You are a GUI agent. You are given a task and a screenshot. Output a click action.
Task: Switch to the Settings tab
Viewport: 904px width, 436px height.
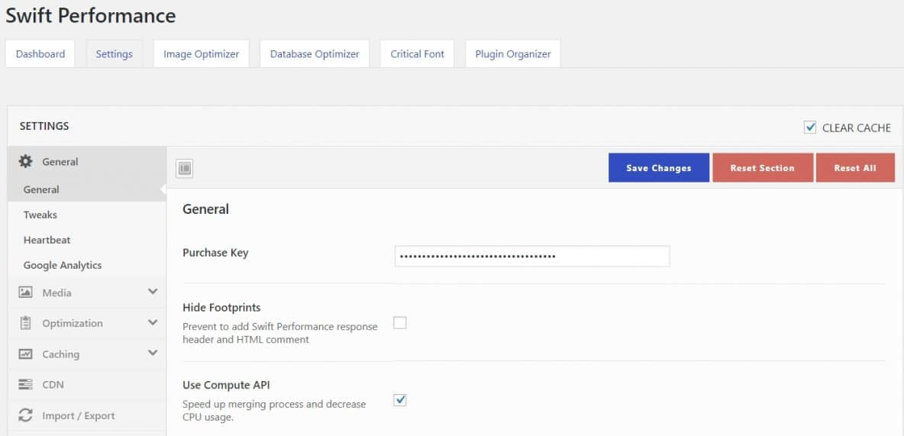[115, 53]
